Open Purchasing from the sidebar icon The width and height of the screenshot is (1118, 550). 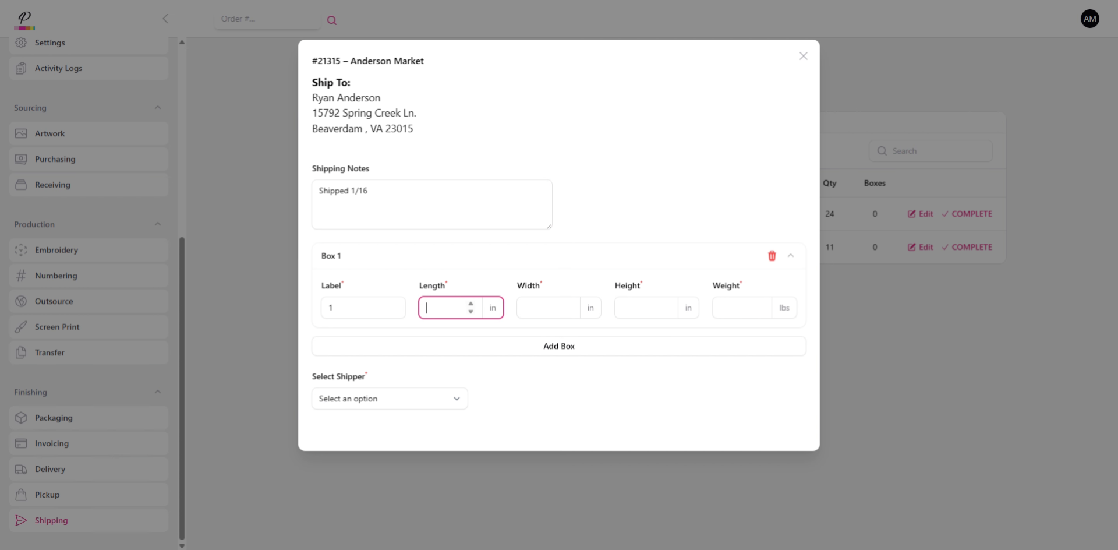(x=21, y=159)
